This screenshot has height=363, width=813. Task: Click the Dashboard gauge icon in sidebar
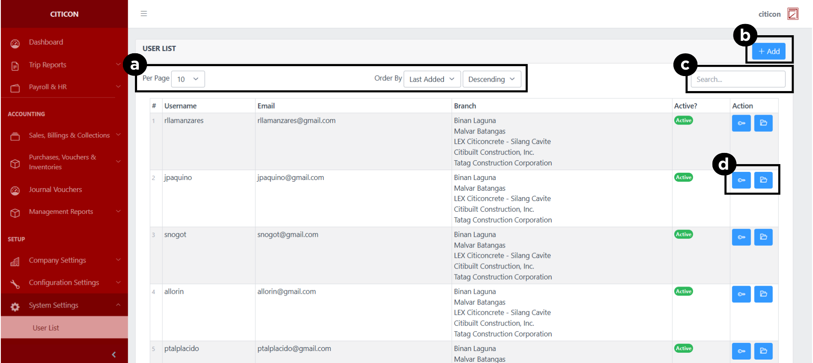[x=15, y=43]
